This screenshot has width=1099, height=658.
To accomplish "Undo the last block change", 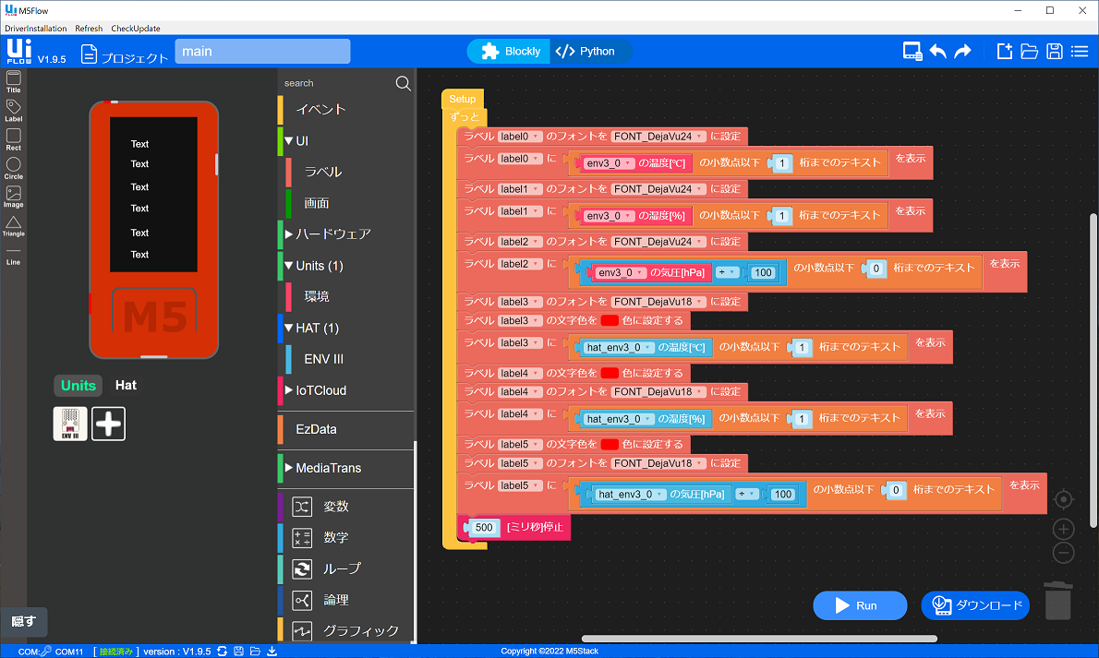I will pyautogui.click(x=937, y=51).
